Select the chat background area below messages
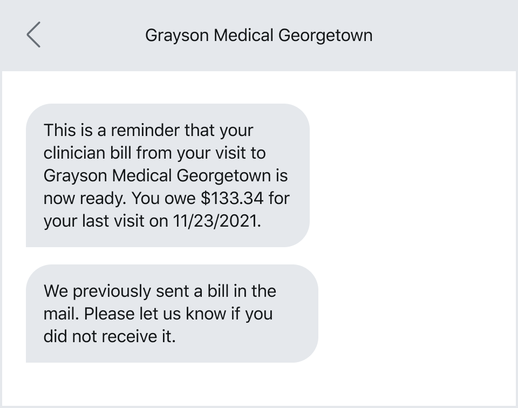The width and height of the screenshot is (518, 408). tap(259, 383)
